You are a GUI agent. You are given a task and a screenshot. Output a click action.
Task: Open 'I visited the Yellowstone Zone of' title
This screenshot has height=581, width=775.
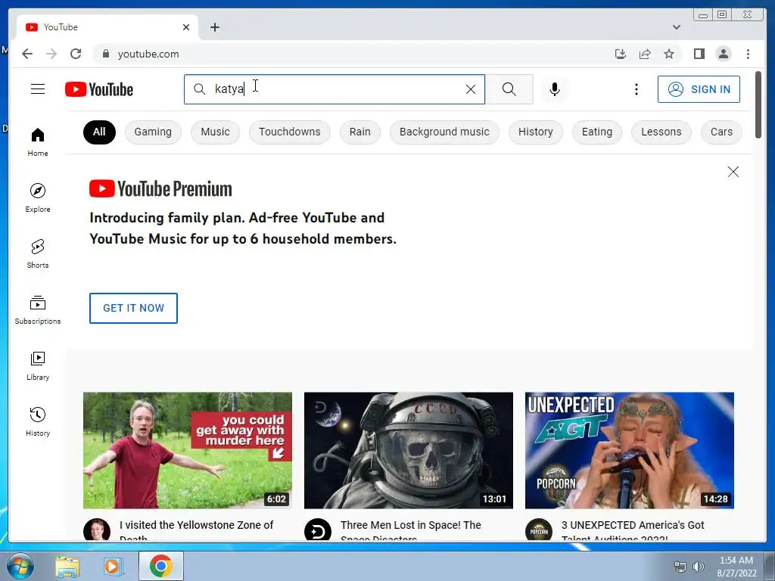click(x=196, y=525)
